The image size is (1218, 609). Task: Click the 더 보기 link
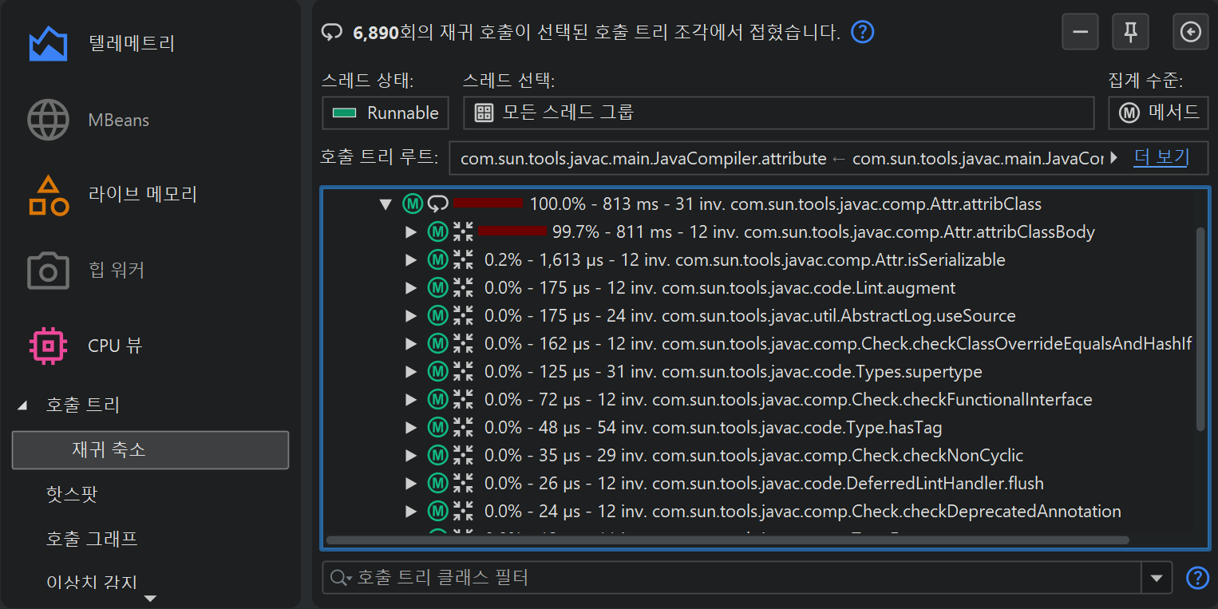1161,157
